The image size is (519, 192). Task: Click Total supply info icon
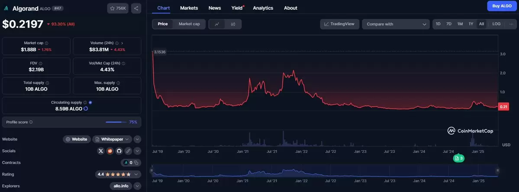click(x=47, y=83)
